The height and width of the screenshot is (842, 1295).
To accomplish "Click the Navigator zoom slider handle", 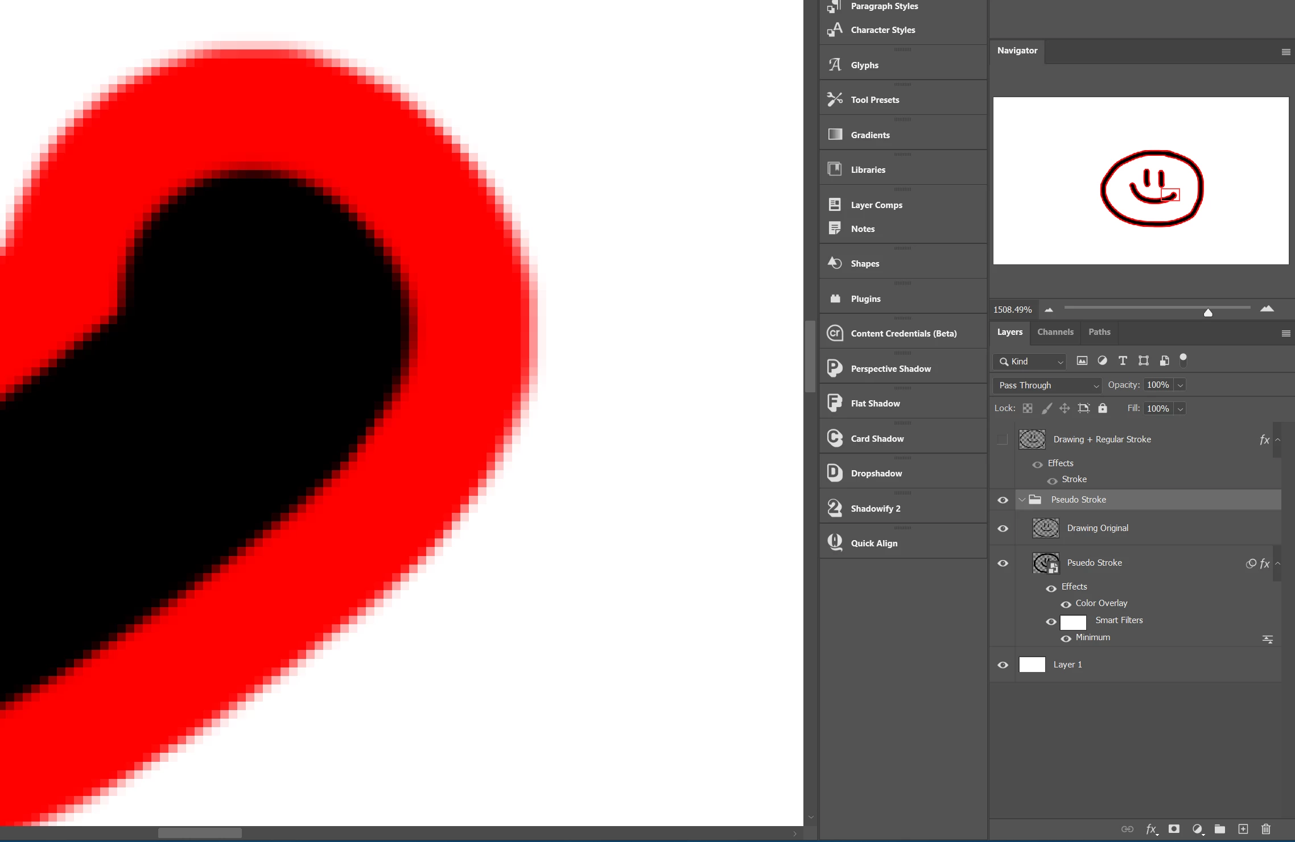I will 1208,313.
